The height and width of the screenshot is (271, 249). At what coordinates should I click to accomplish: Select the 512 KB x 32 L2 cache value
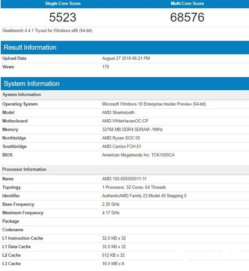pyautogui.click(x=113, y=255)
